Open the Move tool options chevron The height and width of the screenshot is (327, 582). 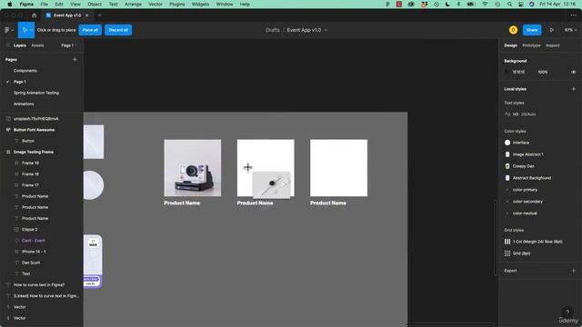(32, 30)
